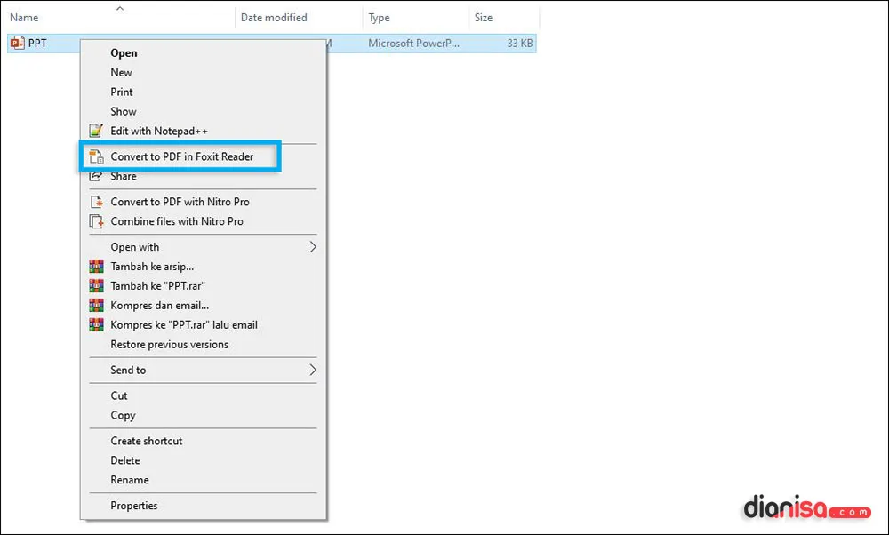
Task: Click the Share icon in the context menu
Action: pos(96,175)
